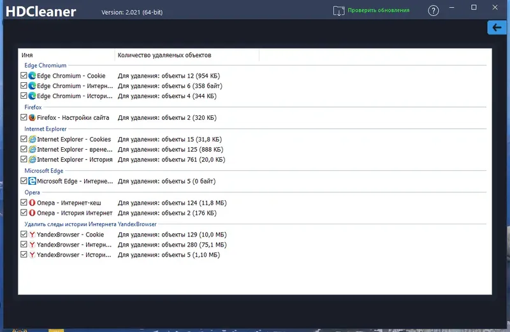Click 'объекты 12 (954 КБ)' value
Viewport: 510px width, 332px height.
coord(191,76)
